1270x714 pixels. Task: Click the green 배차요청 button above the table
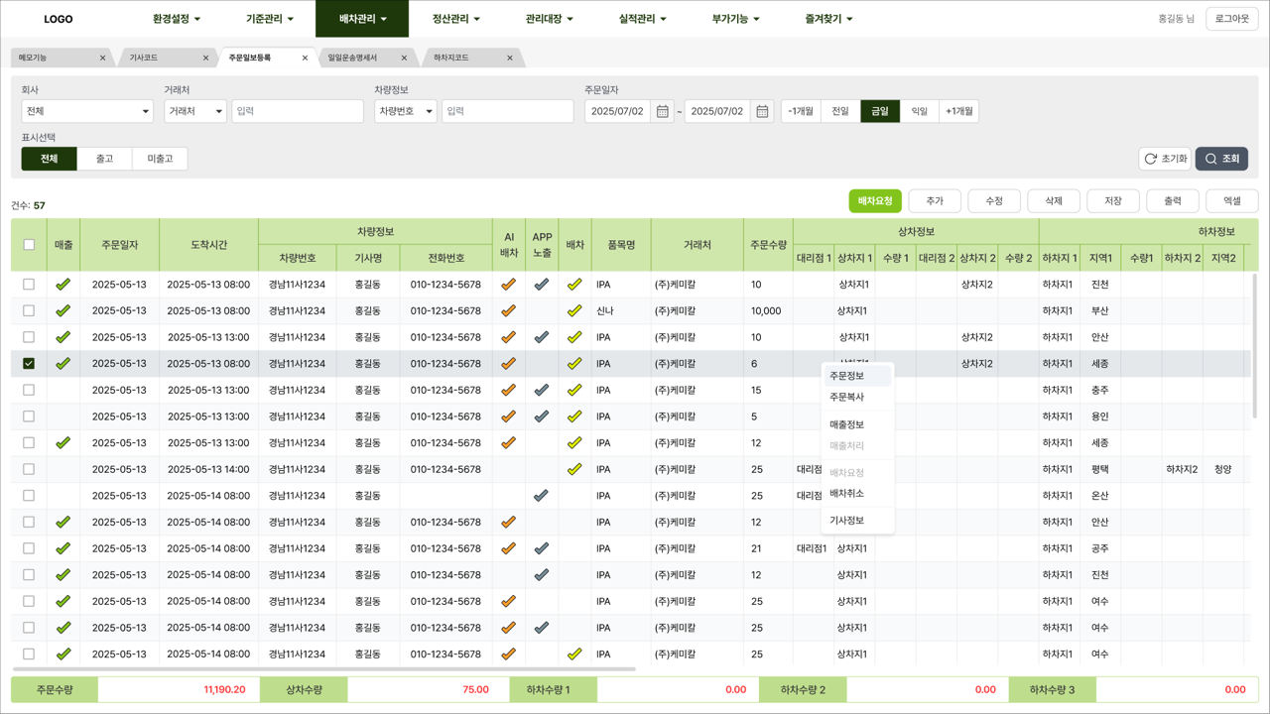click(875, 201)
